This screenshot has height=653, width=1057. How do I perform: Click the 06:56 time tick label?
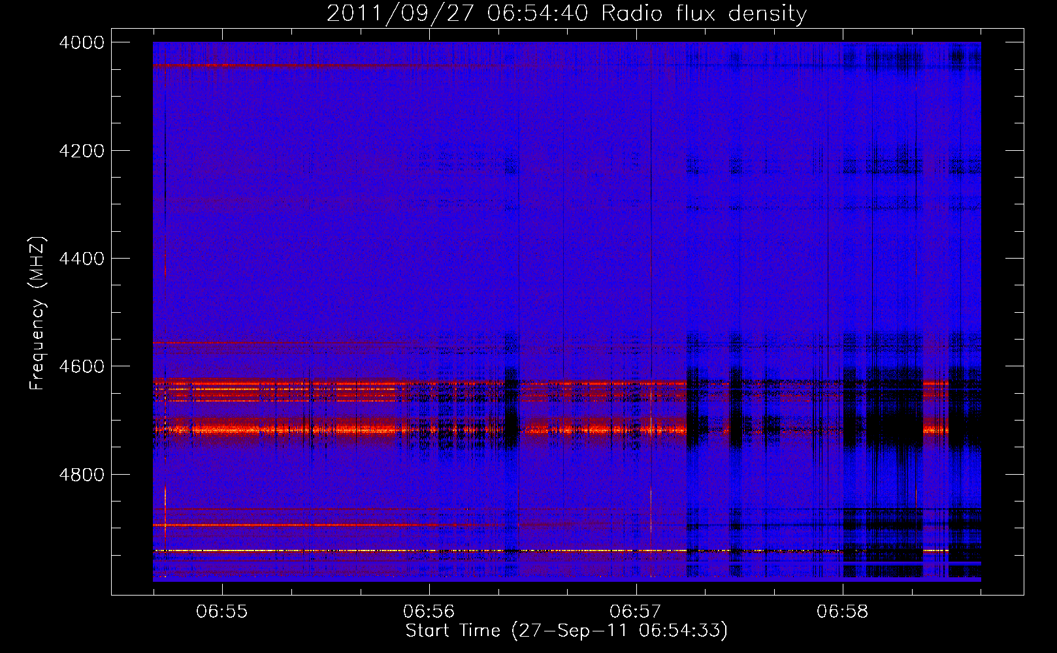tap(429, 611)
